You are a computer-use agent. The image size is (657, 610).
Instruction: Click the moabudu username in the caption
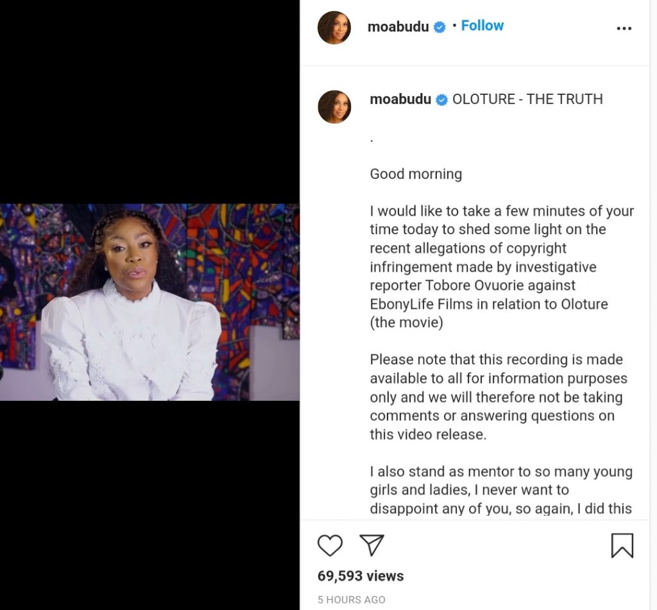400,99
